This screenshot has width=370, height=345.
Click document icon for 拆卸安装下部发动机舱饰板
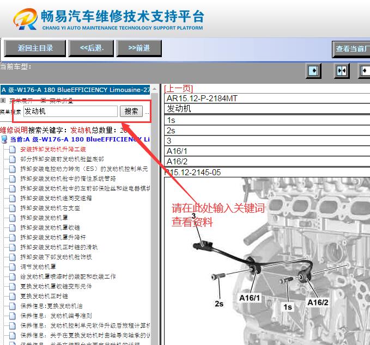point(13,257)
